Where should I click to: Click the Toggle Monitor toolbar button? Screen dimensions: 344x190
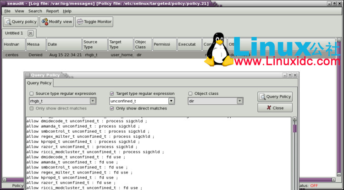94,22
